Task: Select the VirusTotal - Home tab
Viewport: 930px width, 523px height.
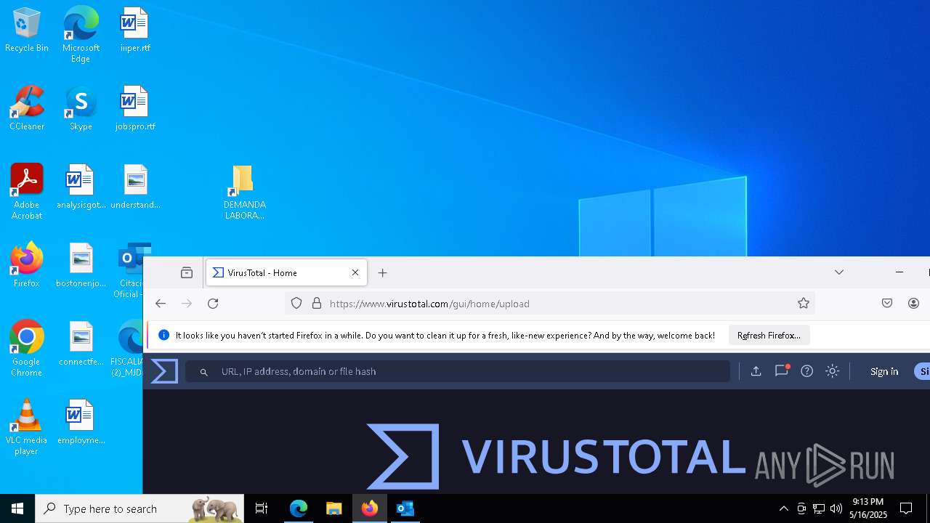Action: [x=286, y=272]
